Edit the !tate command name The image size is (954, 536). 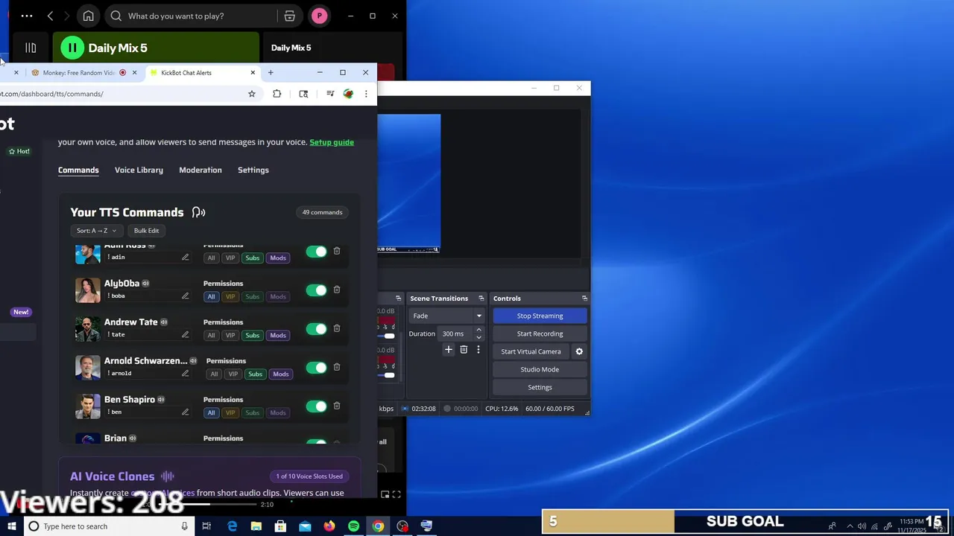(185, 334)
